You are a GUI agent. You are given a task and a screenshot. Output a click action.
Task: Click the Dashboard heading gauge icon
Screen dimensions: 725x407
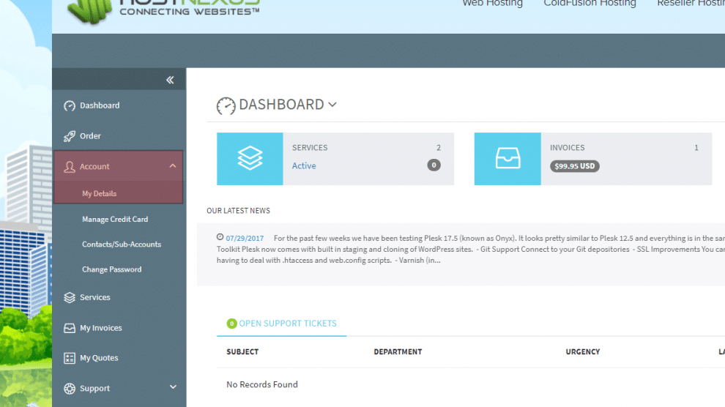point(226,106)
